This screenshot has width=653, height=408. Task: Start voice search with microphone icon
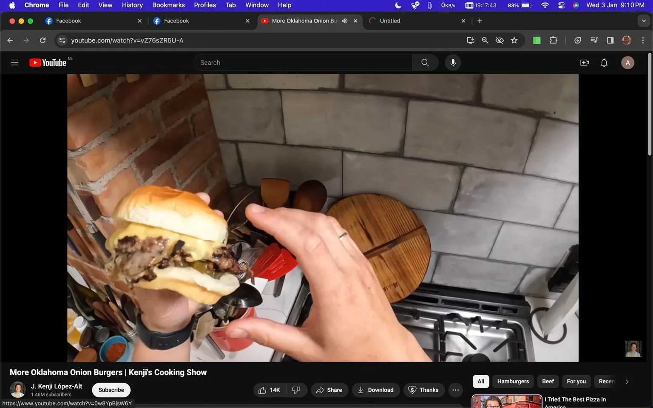(453, 62)
